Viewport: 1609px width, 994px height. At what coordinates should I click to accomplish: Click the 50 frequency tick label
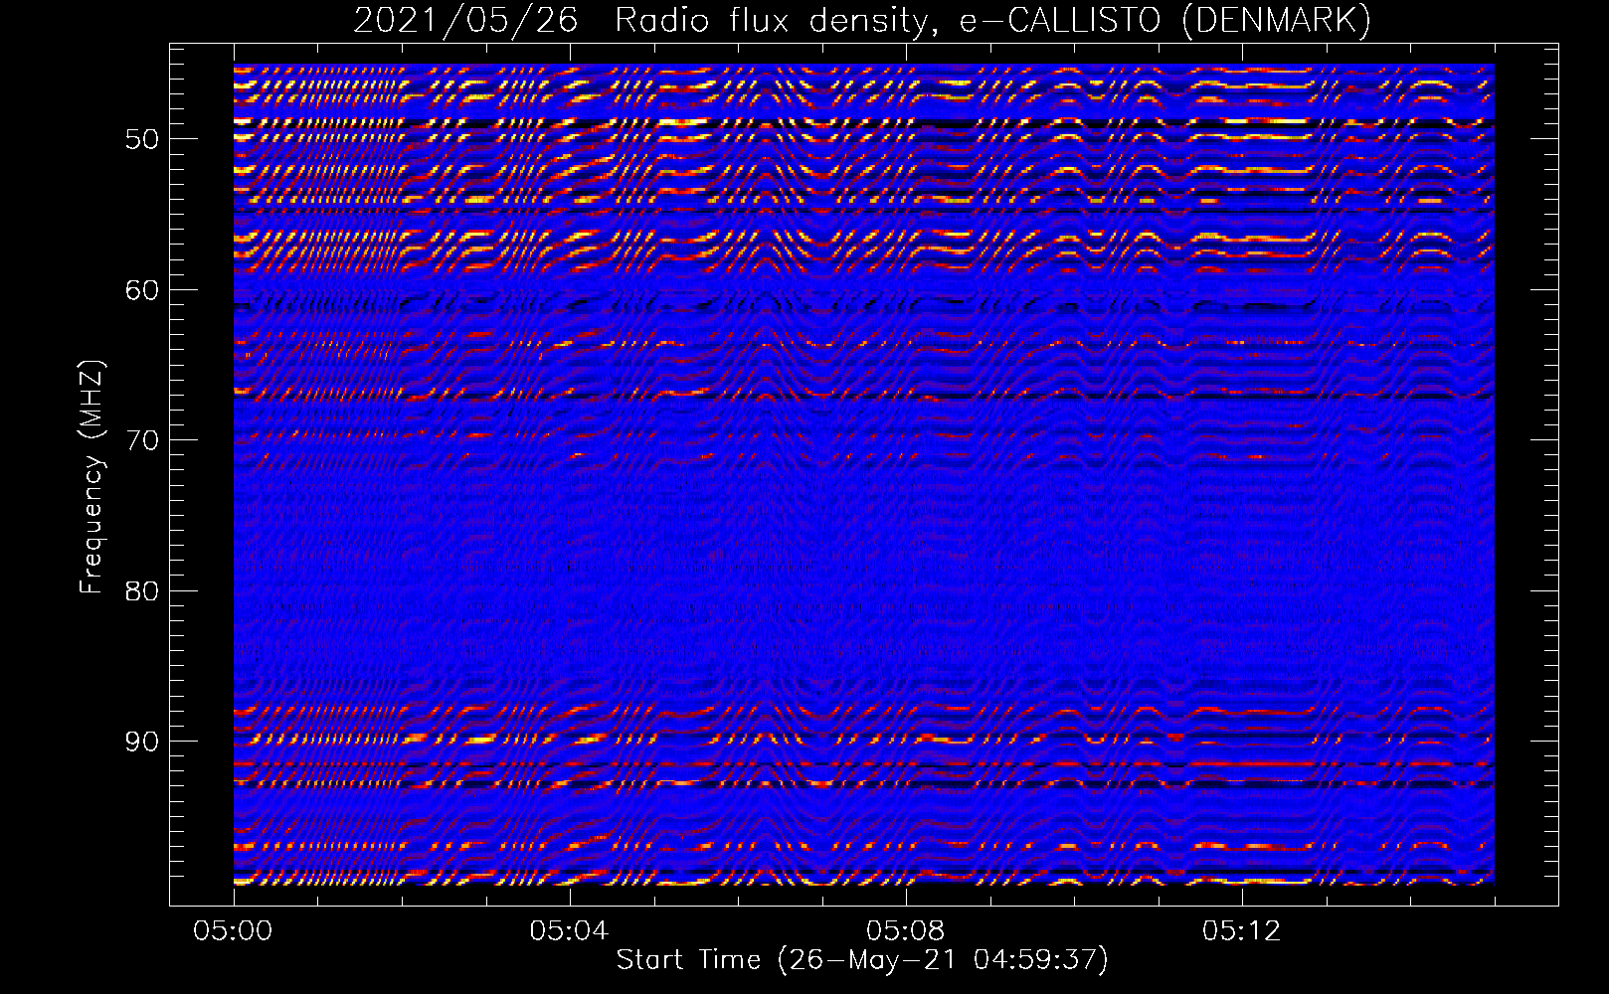[x=142, y=139]
